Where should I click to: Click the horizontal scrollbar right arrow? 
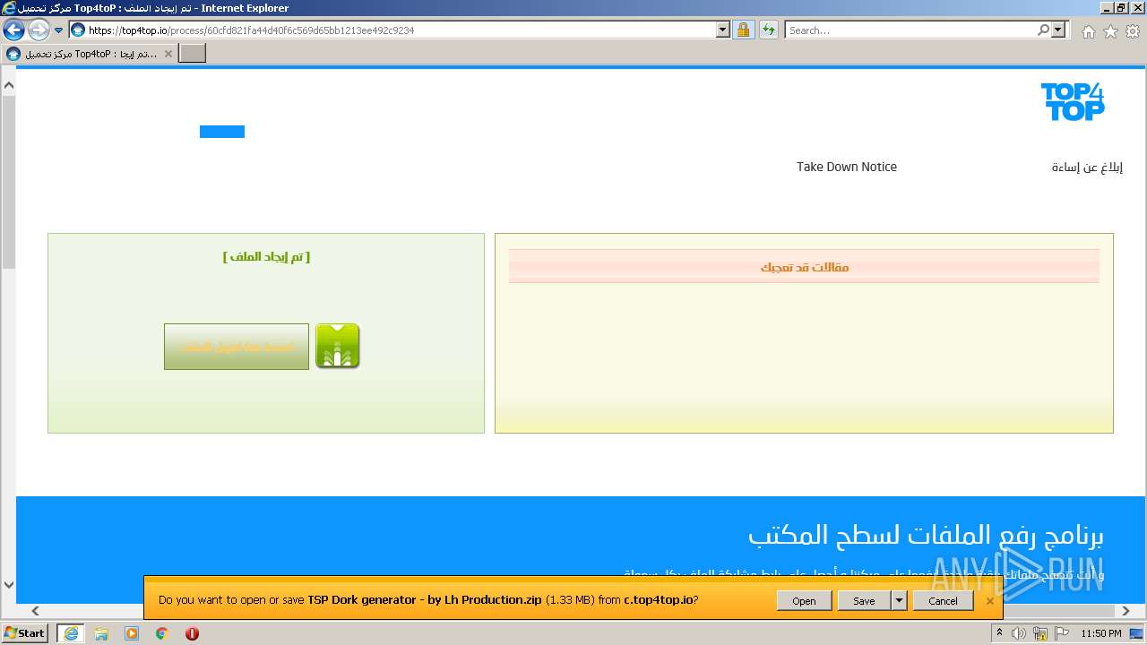[1127, 611]
